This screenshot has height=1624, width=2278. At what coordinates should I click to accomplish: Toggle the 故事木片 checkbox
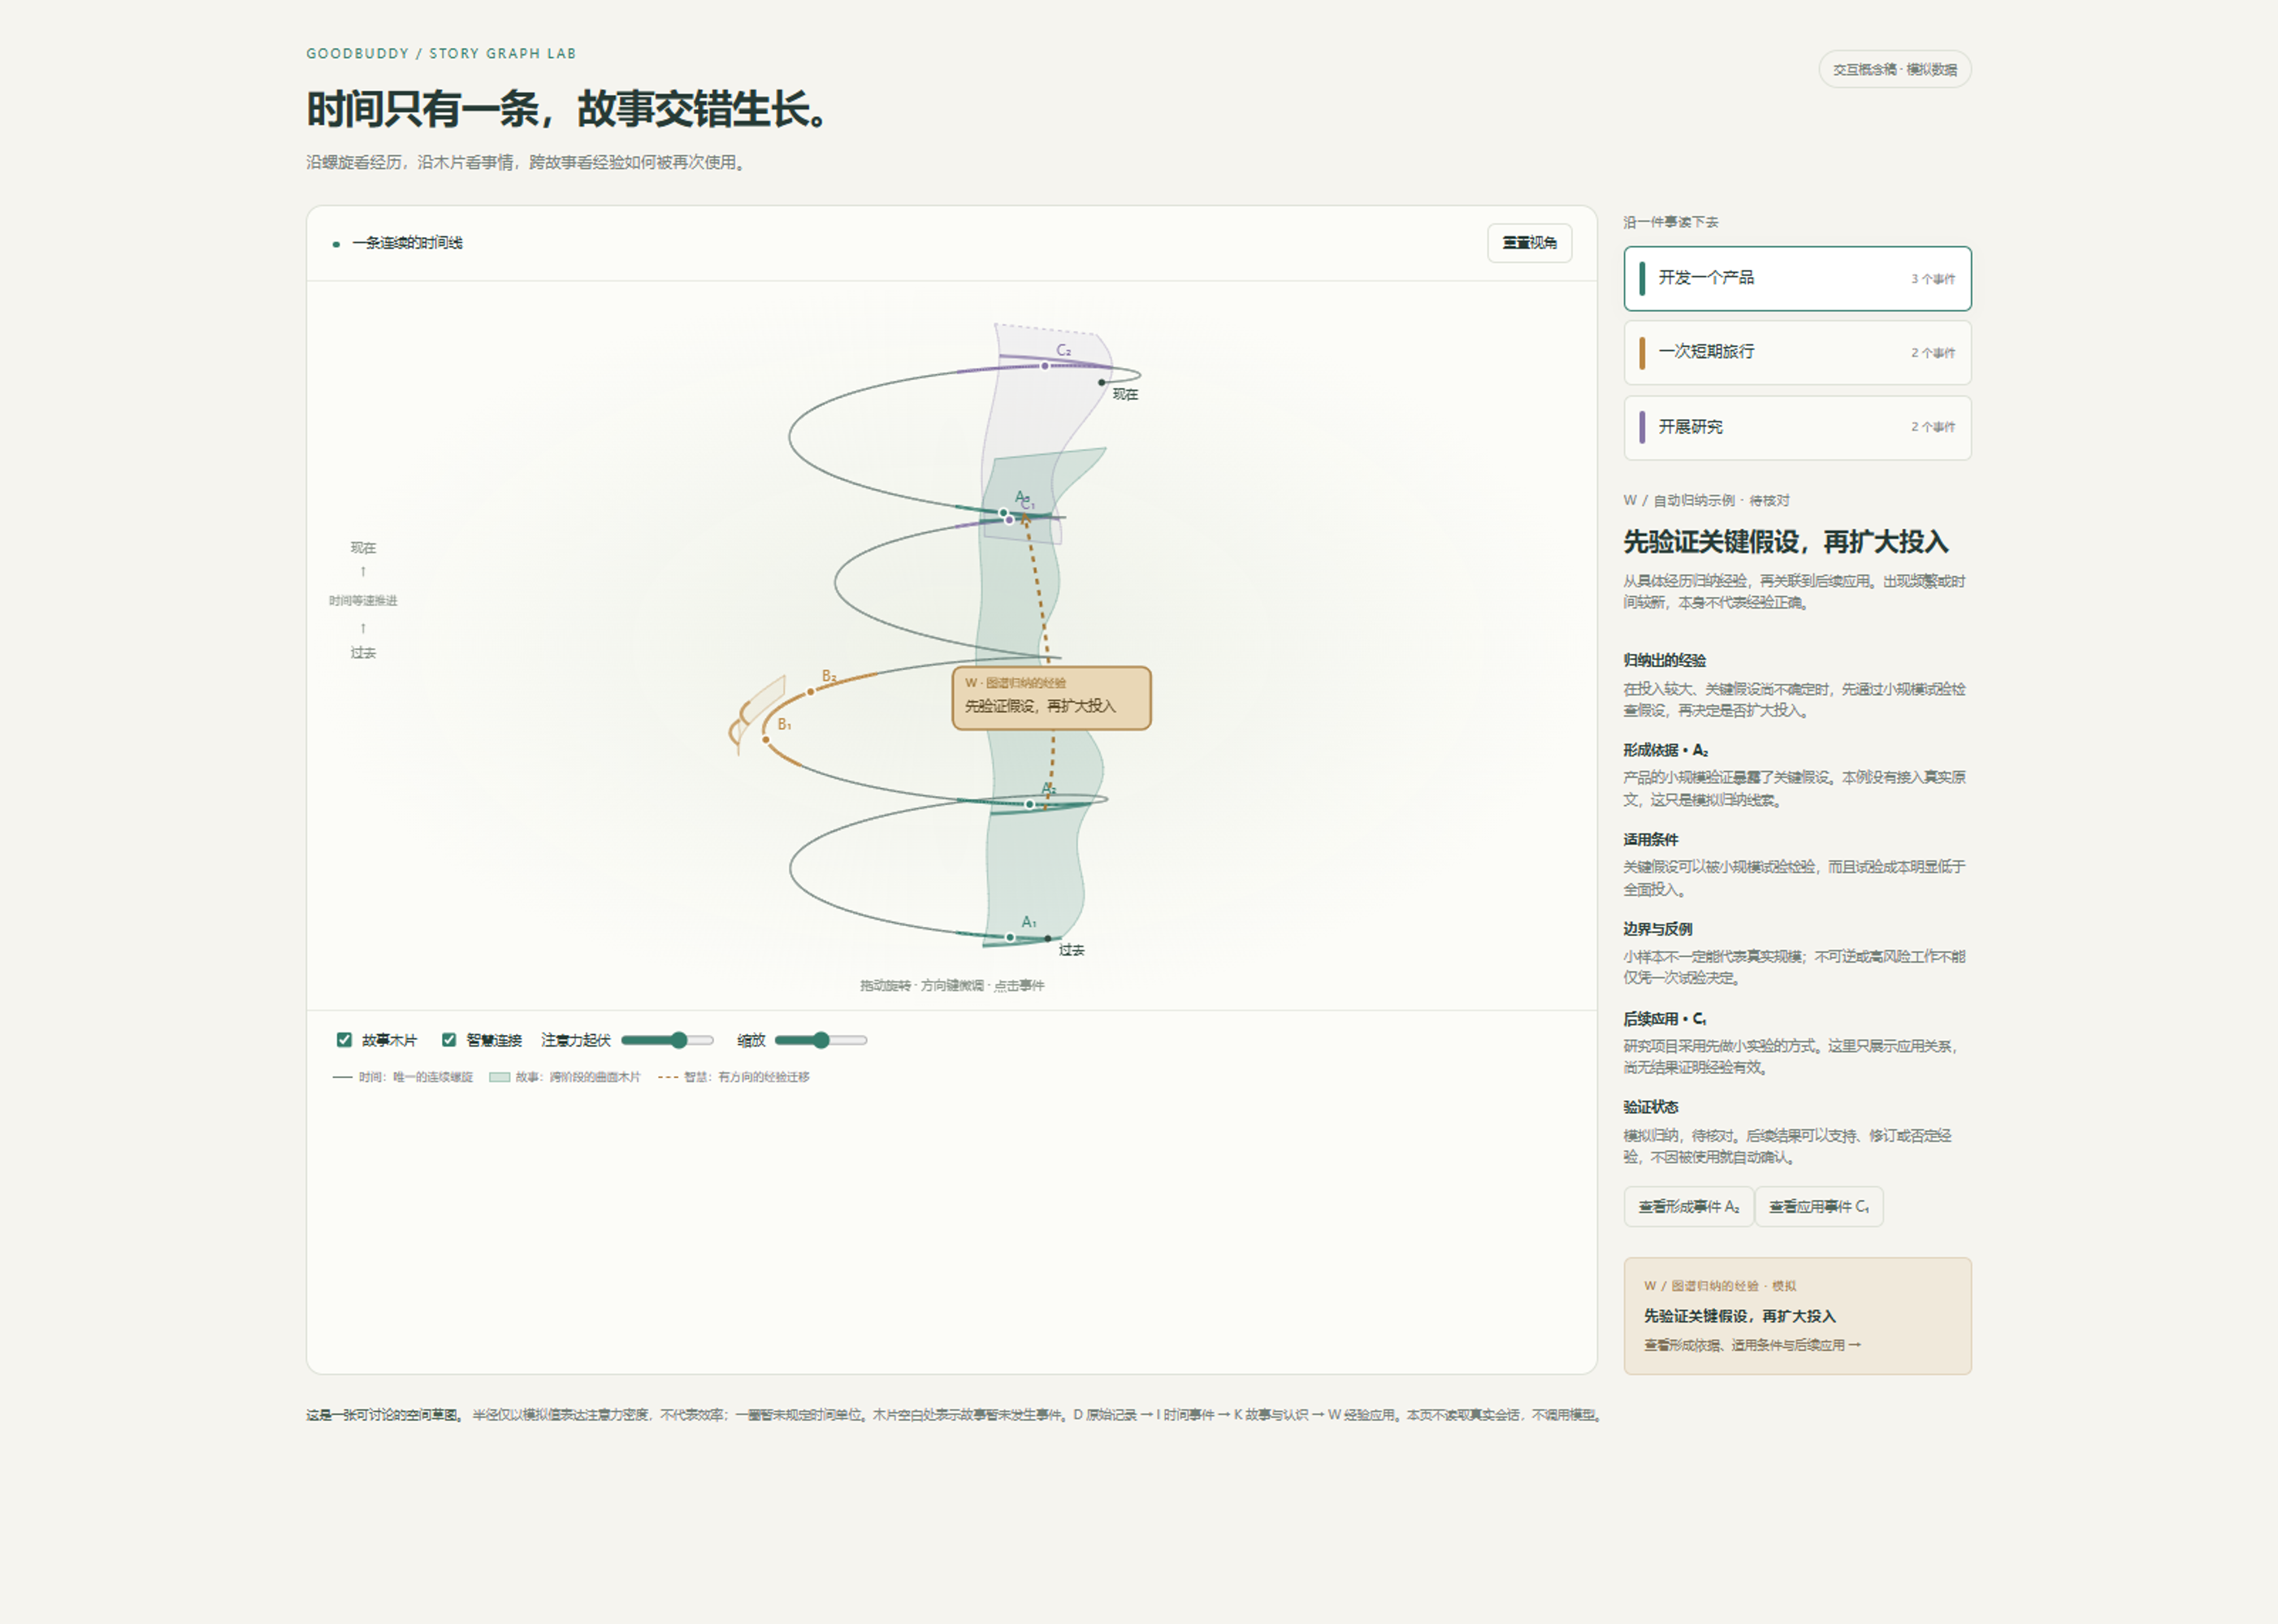[344, 1040]
